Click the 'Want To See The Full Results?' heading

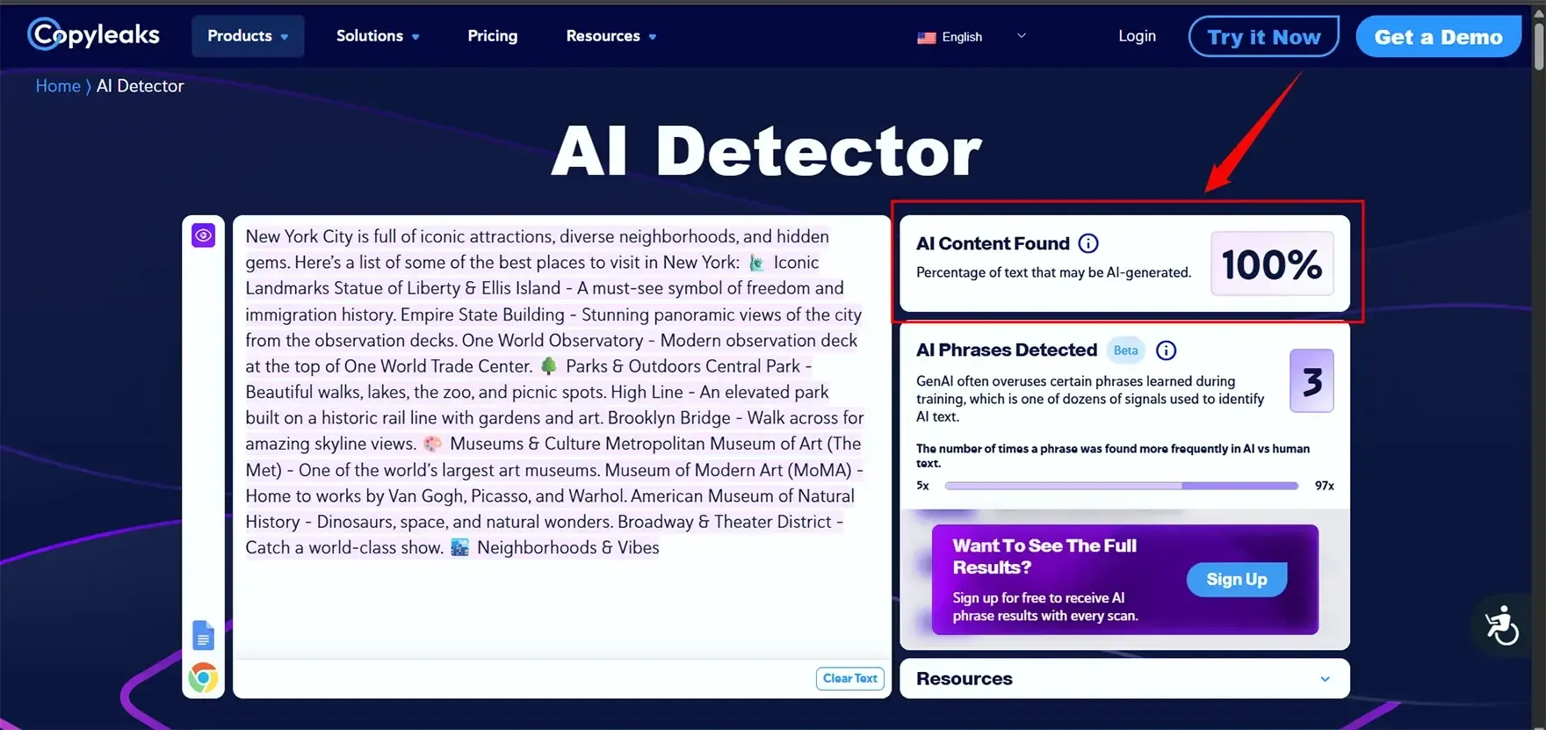pos(1044,556)
